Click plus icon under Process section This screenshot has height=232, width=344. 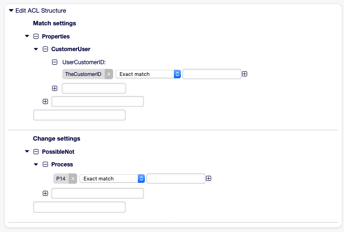[x=45, y=193]
